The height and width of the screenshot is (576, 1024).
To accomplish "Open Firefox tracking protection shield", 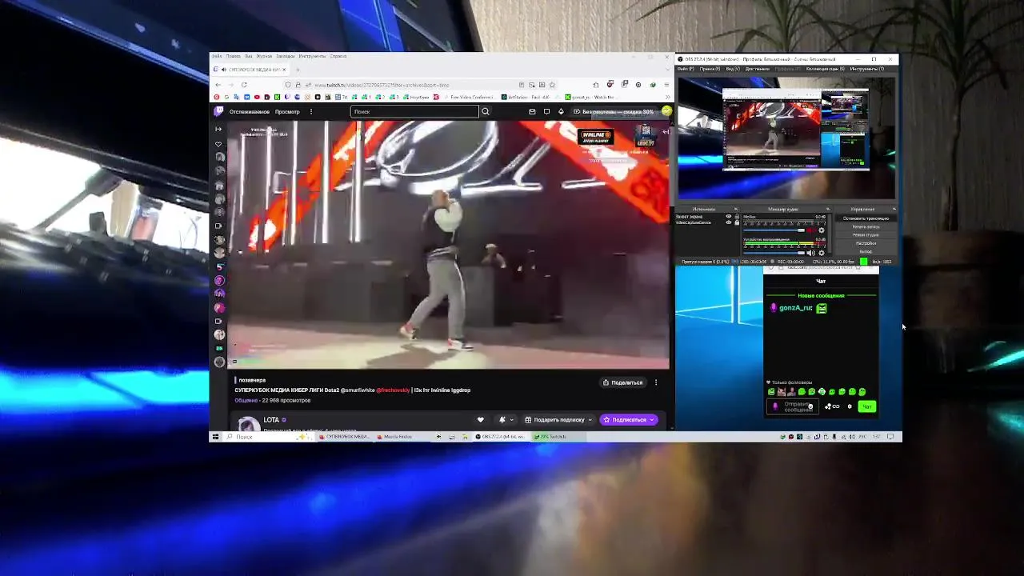I will coord(288,85).
